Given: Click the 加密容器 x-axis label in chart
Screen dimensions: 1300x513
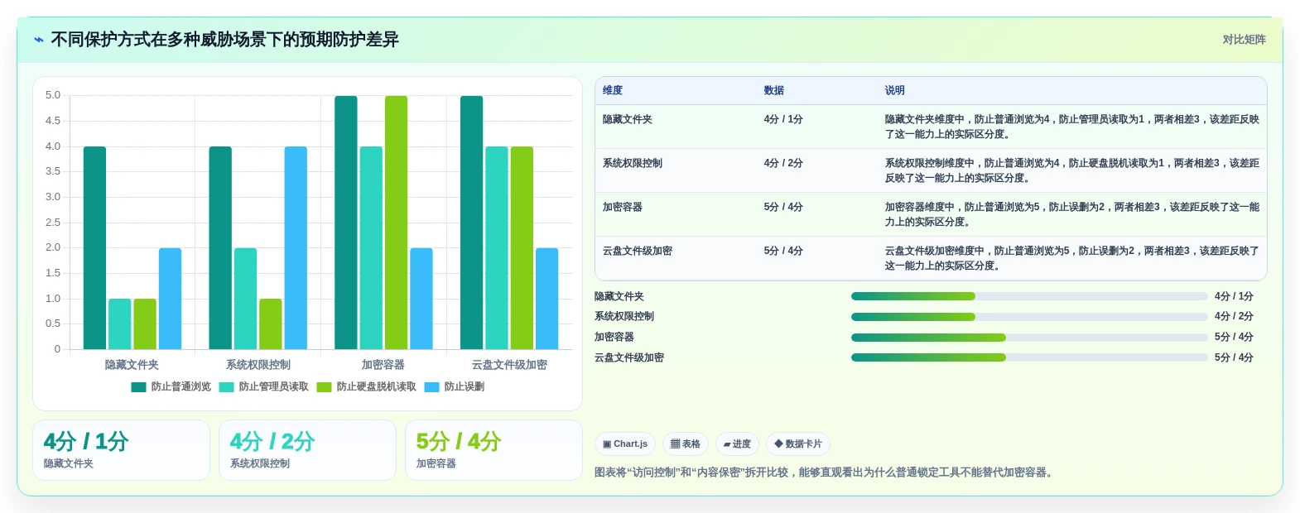Looking at the screenshot, I should coord(383,365).
